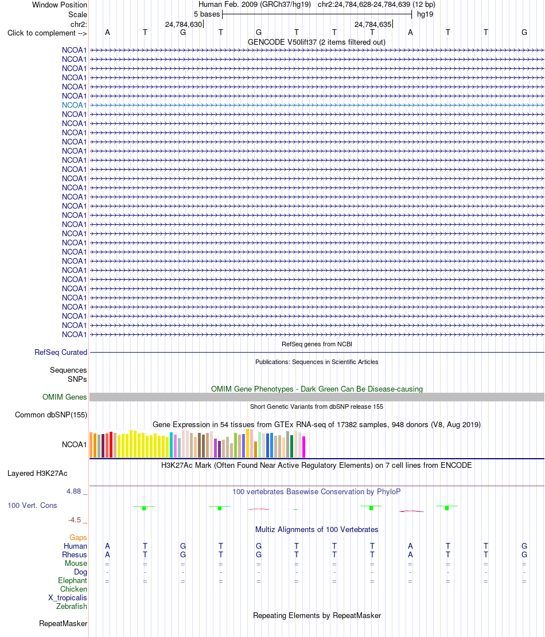Click the orange Gaps label
545x637 pixels.
point(78,537)
